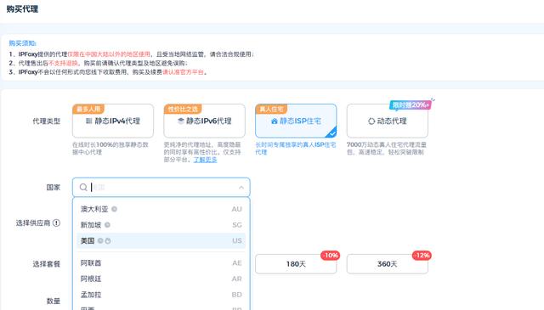Click the 真人住宅 tag on ISP card
Image resolution: width=544 pixels, height=310 pixels.
click(x=271, y=109)
